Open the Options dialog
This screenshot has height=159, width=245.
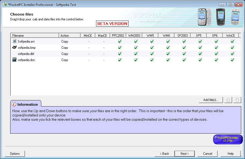coord(15,154)
